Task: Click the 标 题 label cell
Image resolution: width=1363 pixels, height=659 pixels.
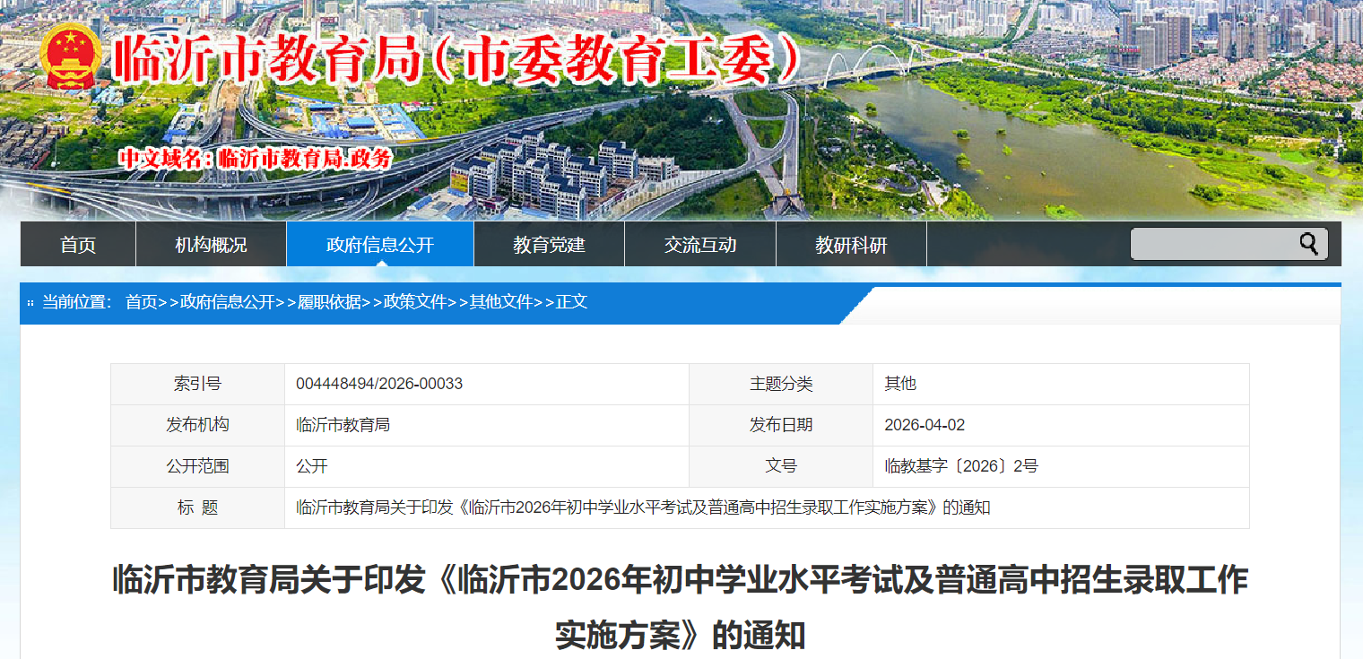Action: pos(197,507)
